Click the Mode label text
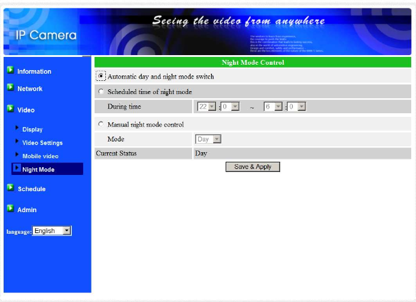416x302 pixels. 116,139
